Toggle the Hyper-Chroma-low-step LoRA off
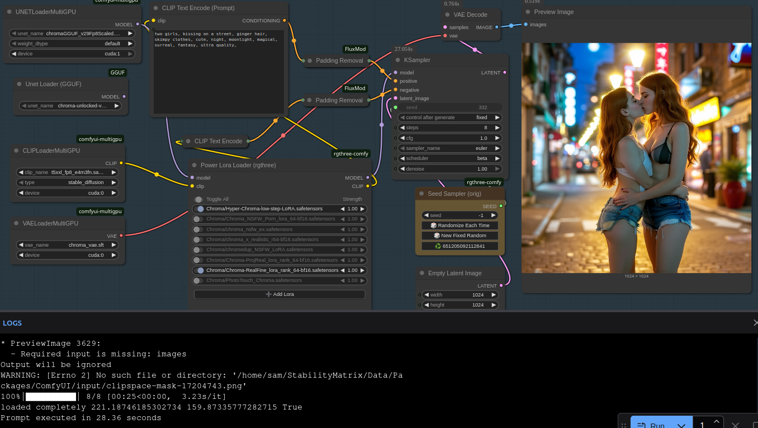The image size is (758, 428). (198, 209)
